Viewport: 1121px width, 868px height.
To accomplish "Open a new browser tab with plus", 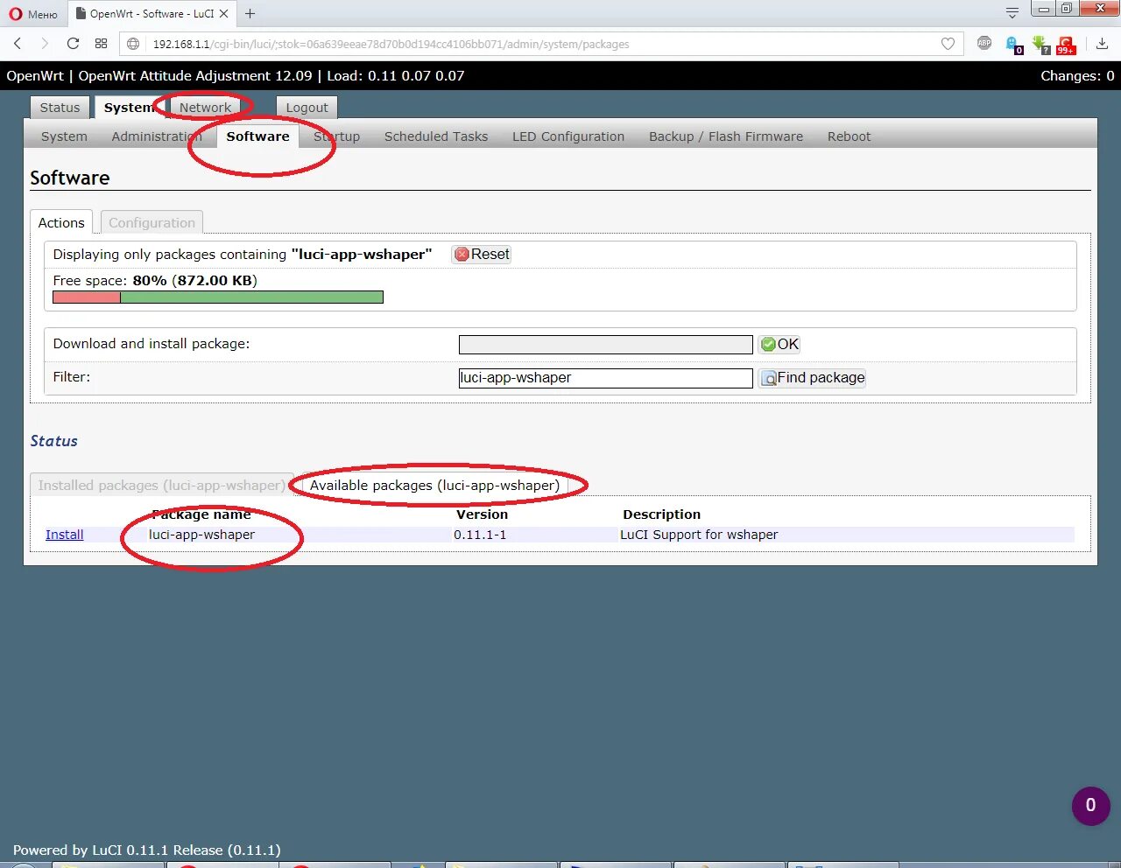I will coord(250,13).
